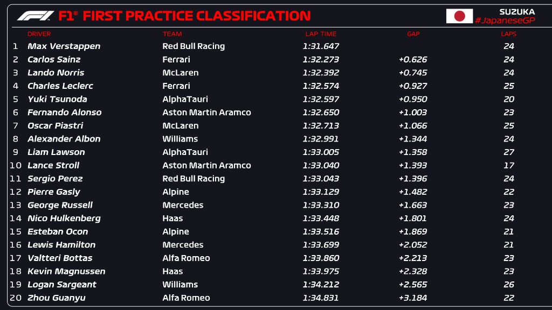Click the SUZUKA circuit label
This screenshot has height=310, width=552.
517,11
